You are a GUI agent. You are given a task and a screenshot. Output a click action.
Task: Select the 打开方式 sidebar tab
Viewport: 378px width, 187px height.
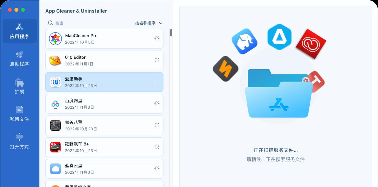(20, 141)
